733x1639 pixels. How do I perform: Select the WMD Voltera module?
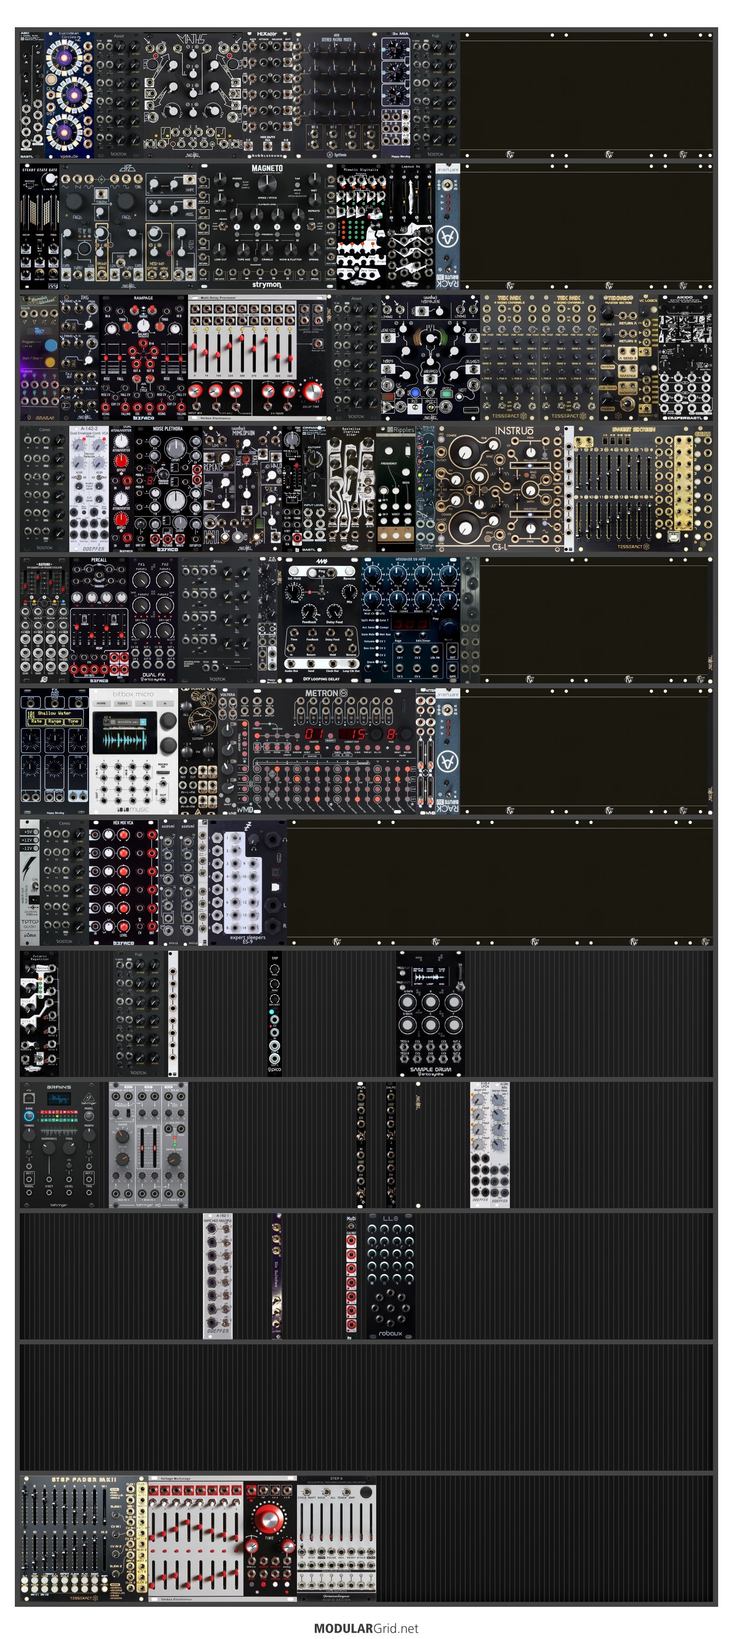tap(227, 752)
